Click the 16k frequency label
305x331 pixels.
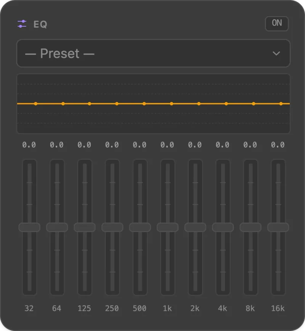click(x=278, y=309)
